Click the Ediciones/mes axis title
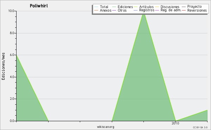Viewport: 211px width, 130px height. [3, 66]
